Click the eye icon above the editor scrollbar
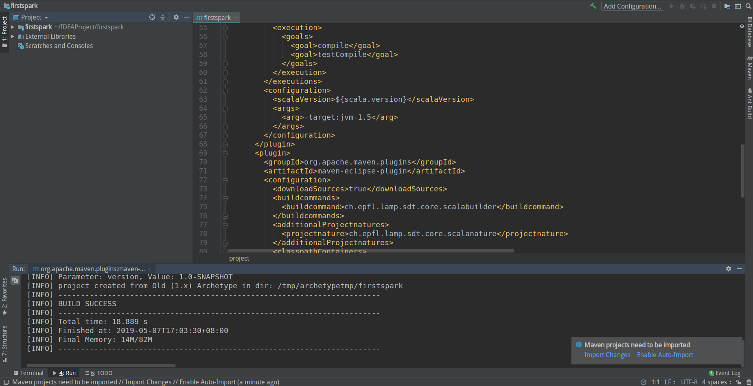The image size is (753, 386). pyautogui.click(x=742, y=26)
